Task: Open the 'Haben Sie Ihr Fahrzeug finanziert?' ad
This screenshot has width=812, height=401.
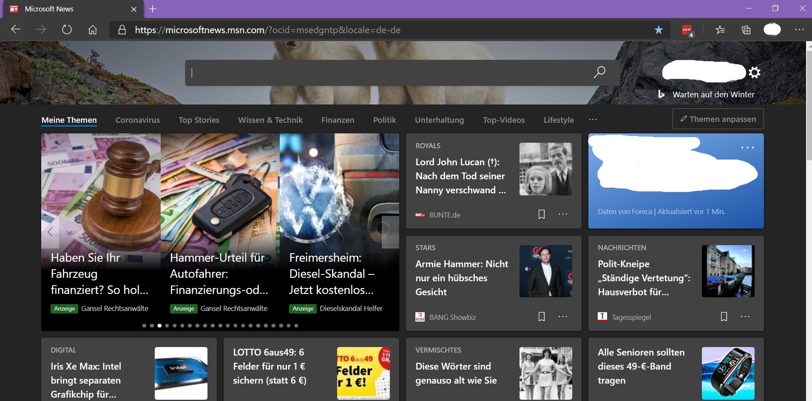Action: coord(99,274)
